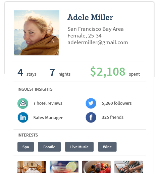Image resolution: width=159 pixels, height=173 pixels.
Task: Select the Sales Manager job title
Action: 48,117
